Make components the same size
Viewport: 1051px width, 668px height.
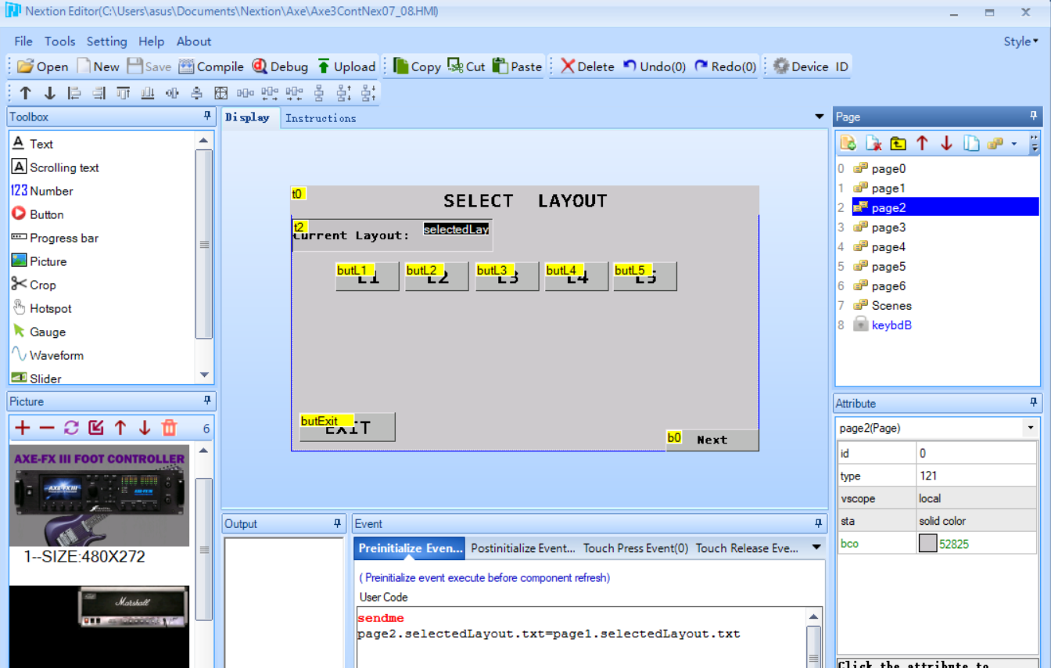(x=221, y=93)
